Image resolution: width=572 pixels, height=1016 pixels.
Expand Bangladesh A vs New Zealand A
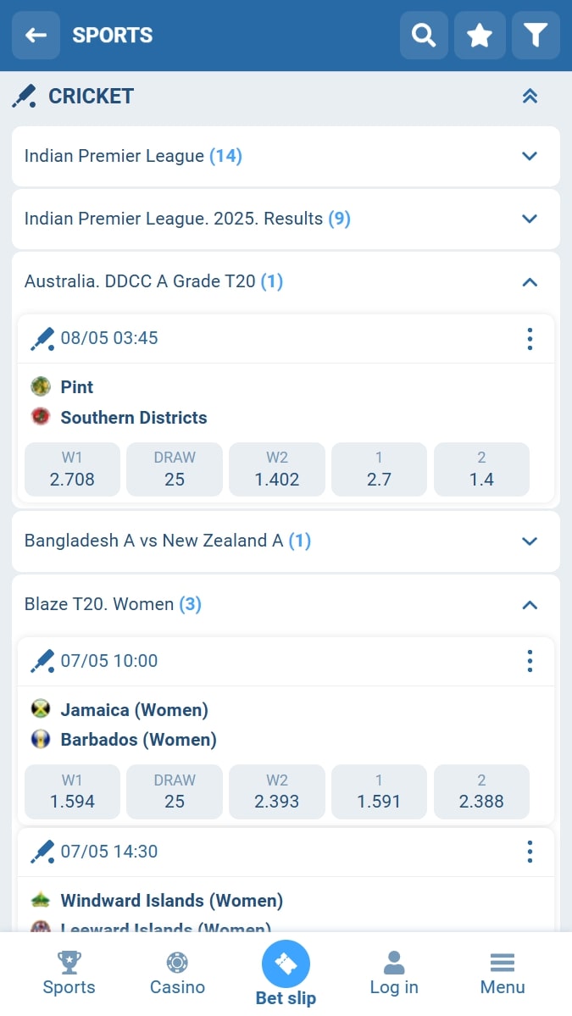(530, 541)
